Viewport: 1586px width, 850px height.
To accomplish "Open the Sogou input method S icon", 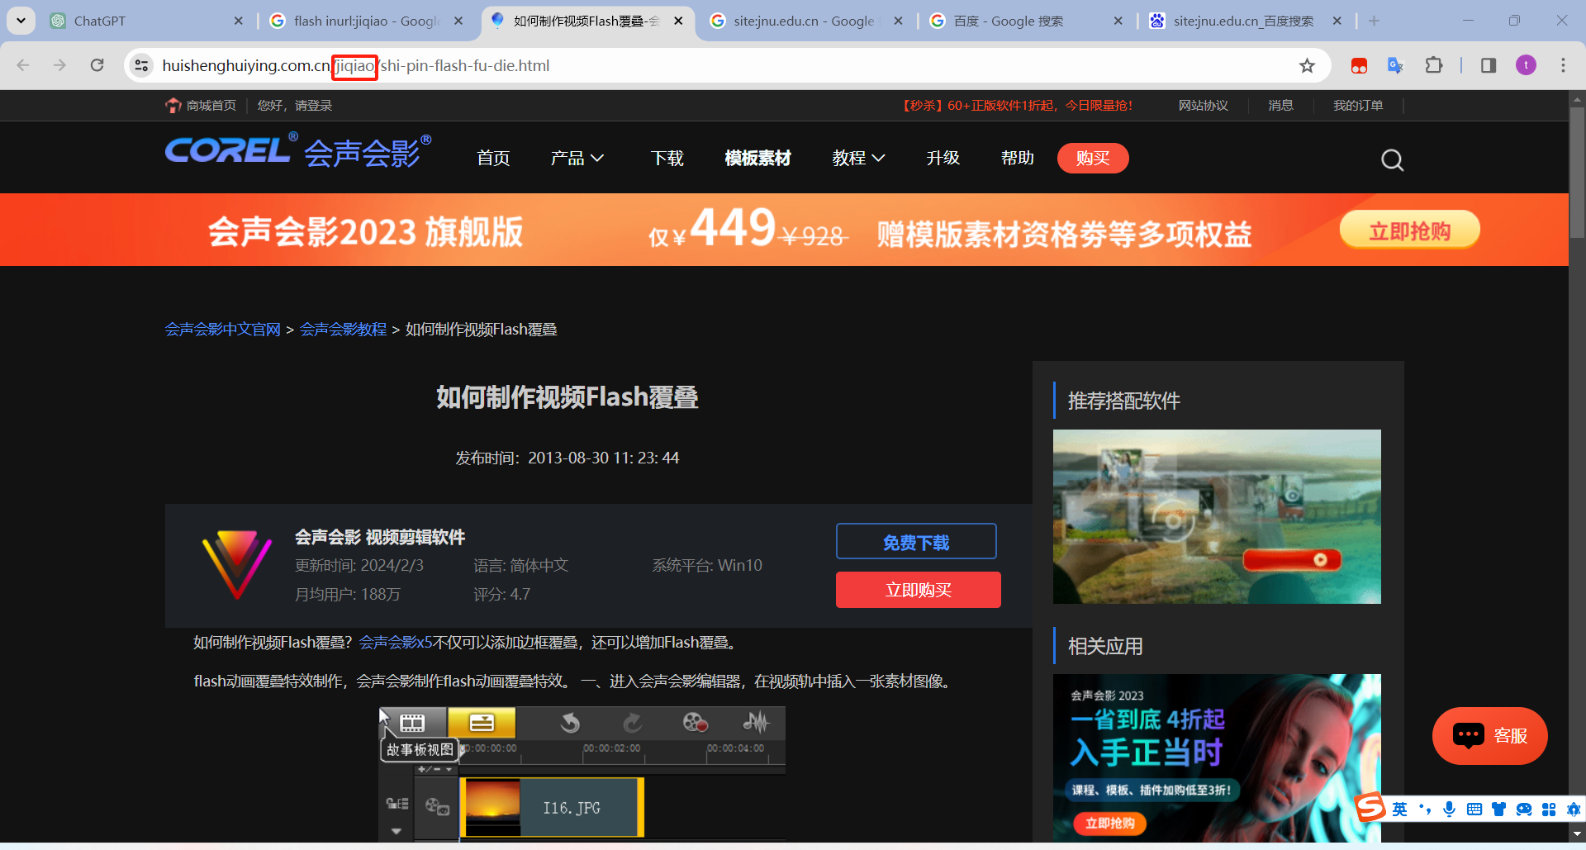I will (x=1370, y=807).
